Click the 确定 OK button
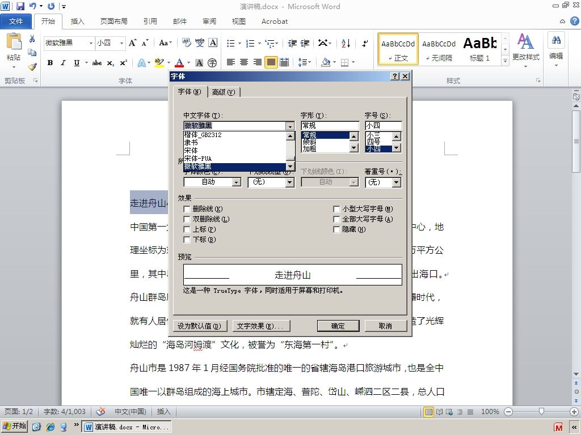This screenshot has height=435, width=581. (x=338, y=326)
